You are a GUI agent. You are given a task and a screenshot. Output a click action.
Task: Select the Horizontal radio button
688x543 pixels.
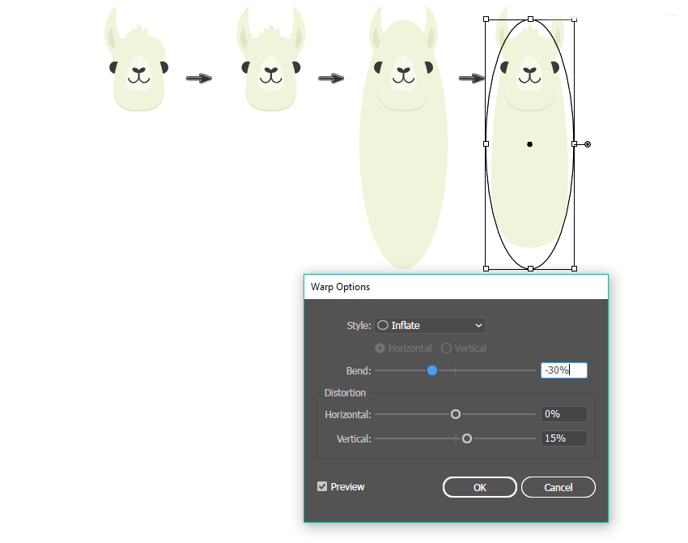380,348
